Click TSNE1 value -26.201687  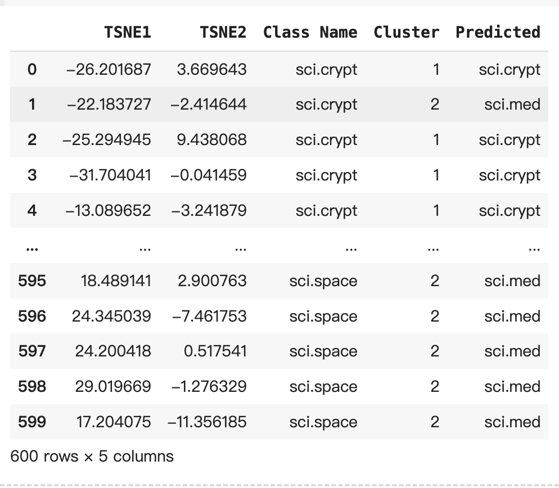coord(109,69)
